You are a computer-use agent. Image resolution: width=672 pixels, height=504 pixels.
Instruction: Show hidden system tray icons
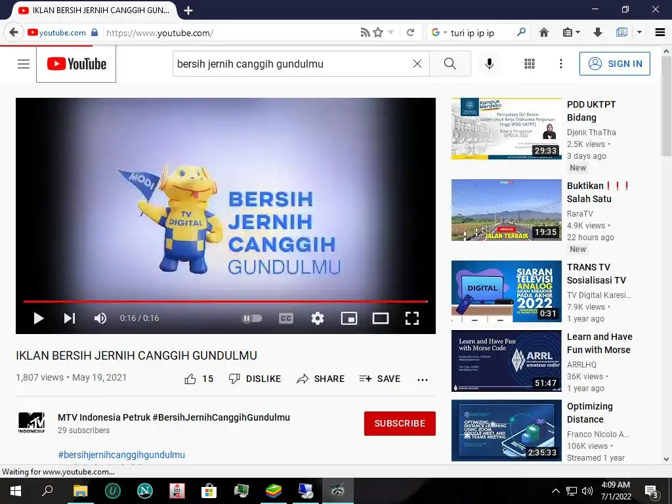[x=555, y=491]
